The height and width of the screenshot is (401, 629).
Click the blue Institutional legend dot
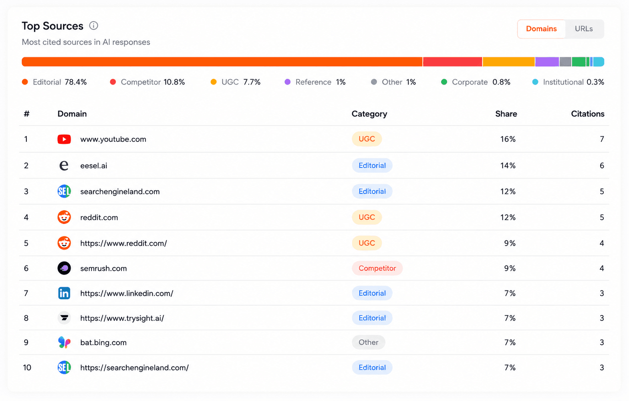point(535,82)
